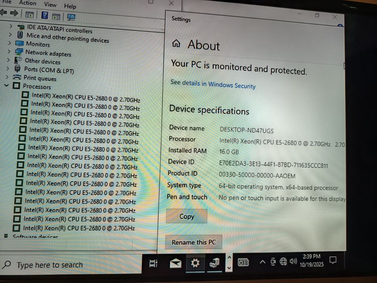
Task: Click the Back arrow in Device Manager toolbar
Action: pyautogui.click(x=3, y=13)
